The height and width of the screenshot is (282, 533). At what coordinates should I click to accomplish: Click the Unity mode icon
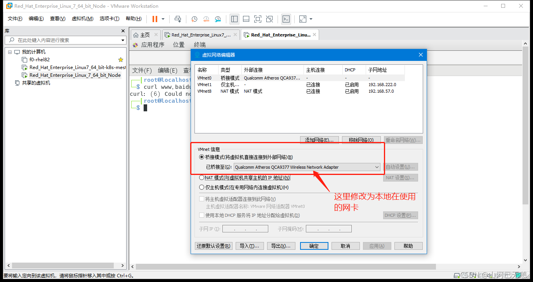pyautogui.click(x=270, y=19)
